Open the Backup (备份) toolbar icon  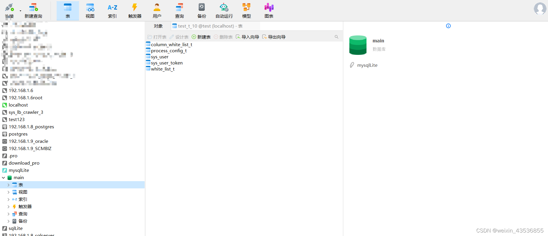coord(202,10)
